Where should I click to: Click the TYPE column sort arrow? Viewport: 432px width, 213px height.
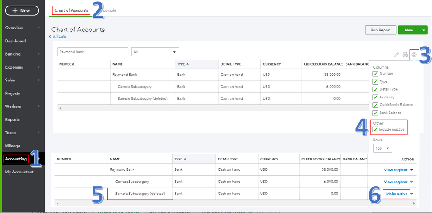tap(187, 64)
